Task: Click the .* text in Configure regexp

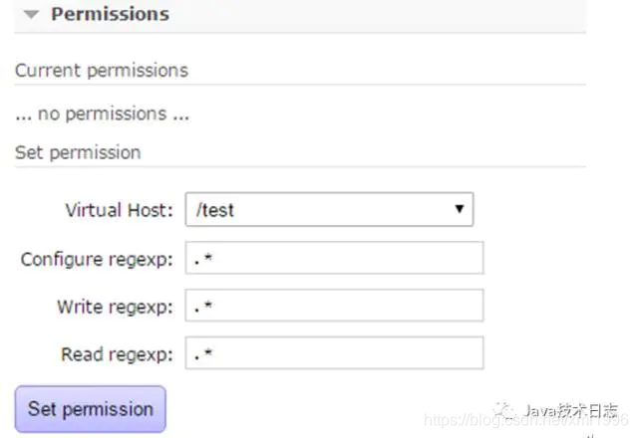Action: tap(203, 259)
